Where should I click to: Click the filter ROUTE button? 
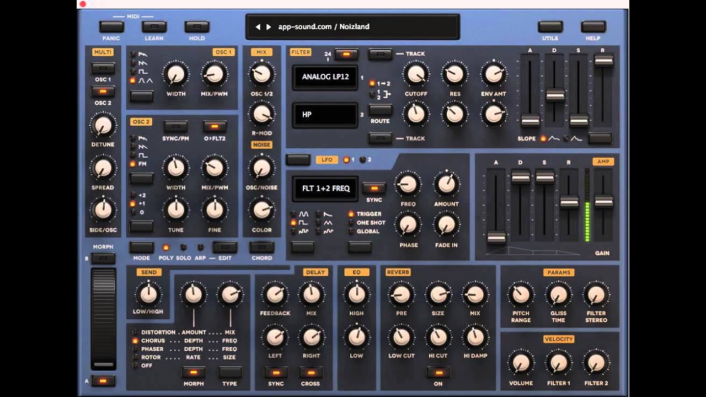(x=380, y=109)
